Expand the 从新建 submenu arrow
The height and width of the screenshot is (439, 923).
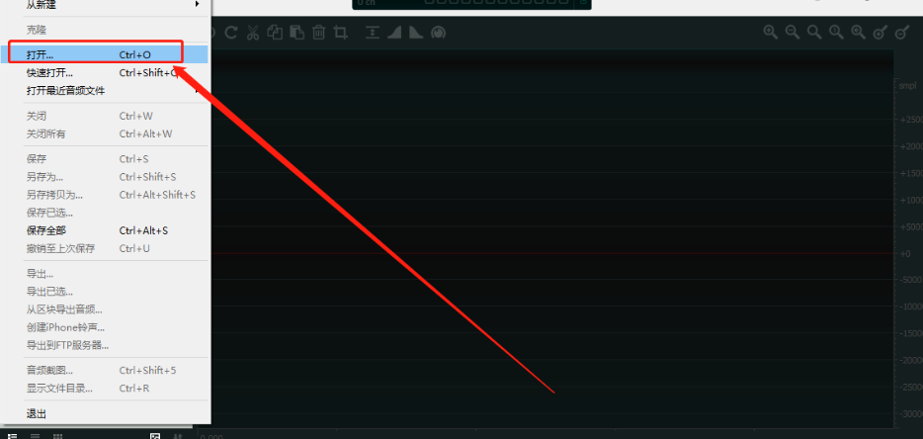click(198, 4)
